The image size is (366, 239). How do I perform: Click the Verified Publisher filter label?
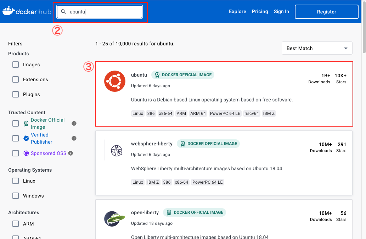point(41,138)
